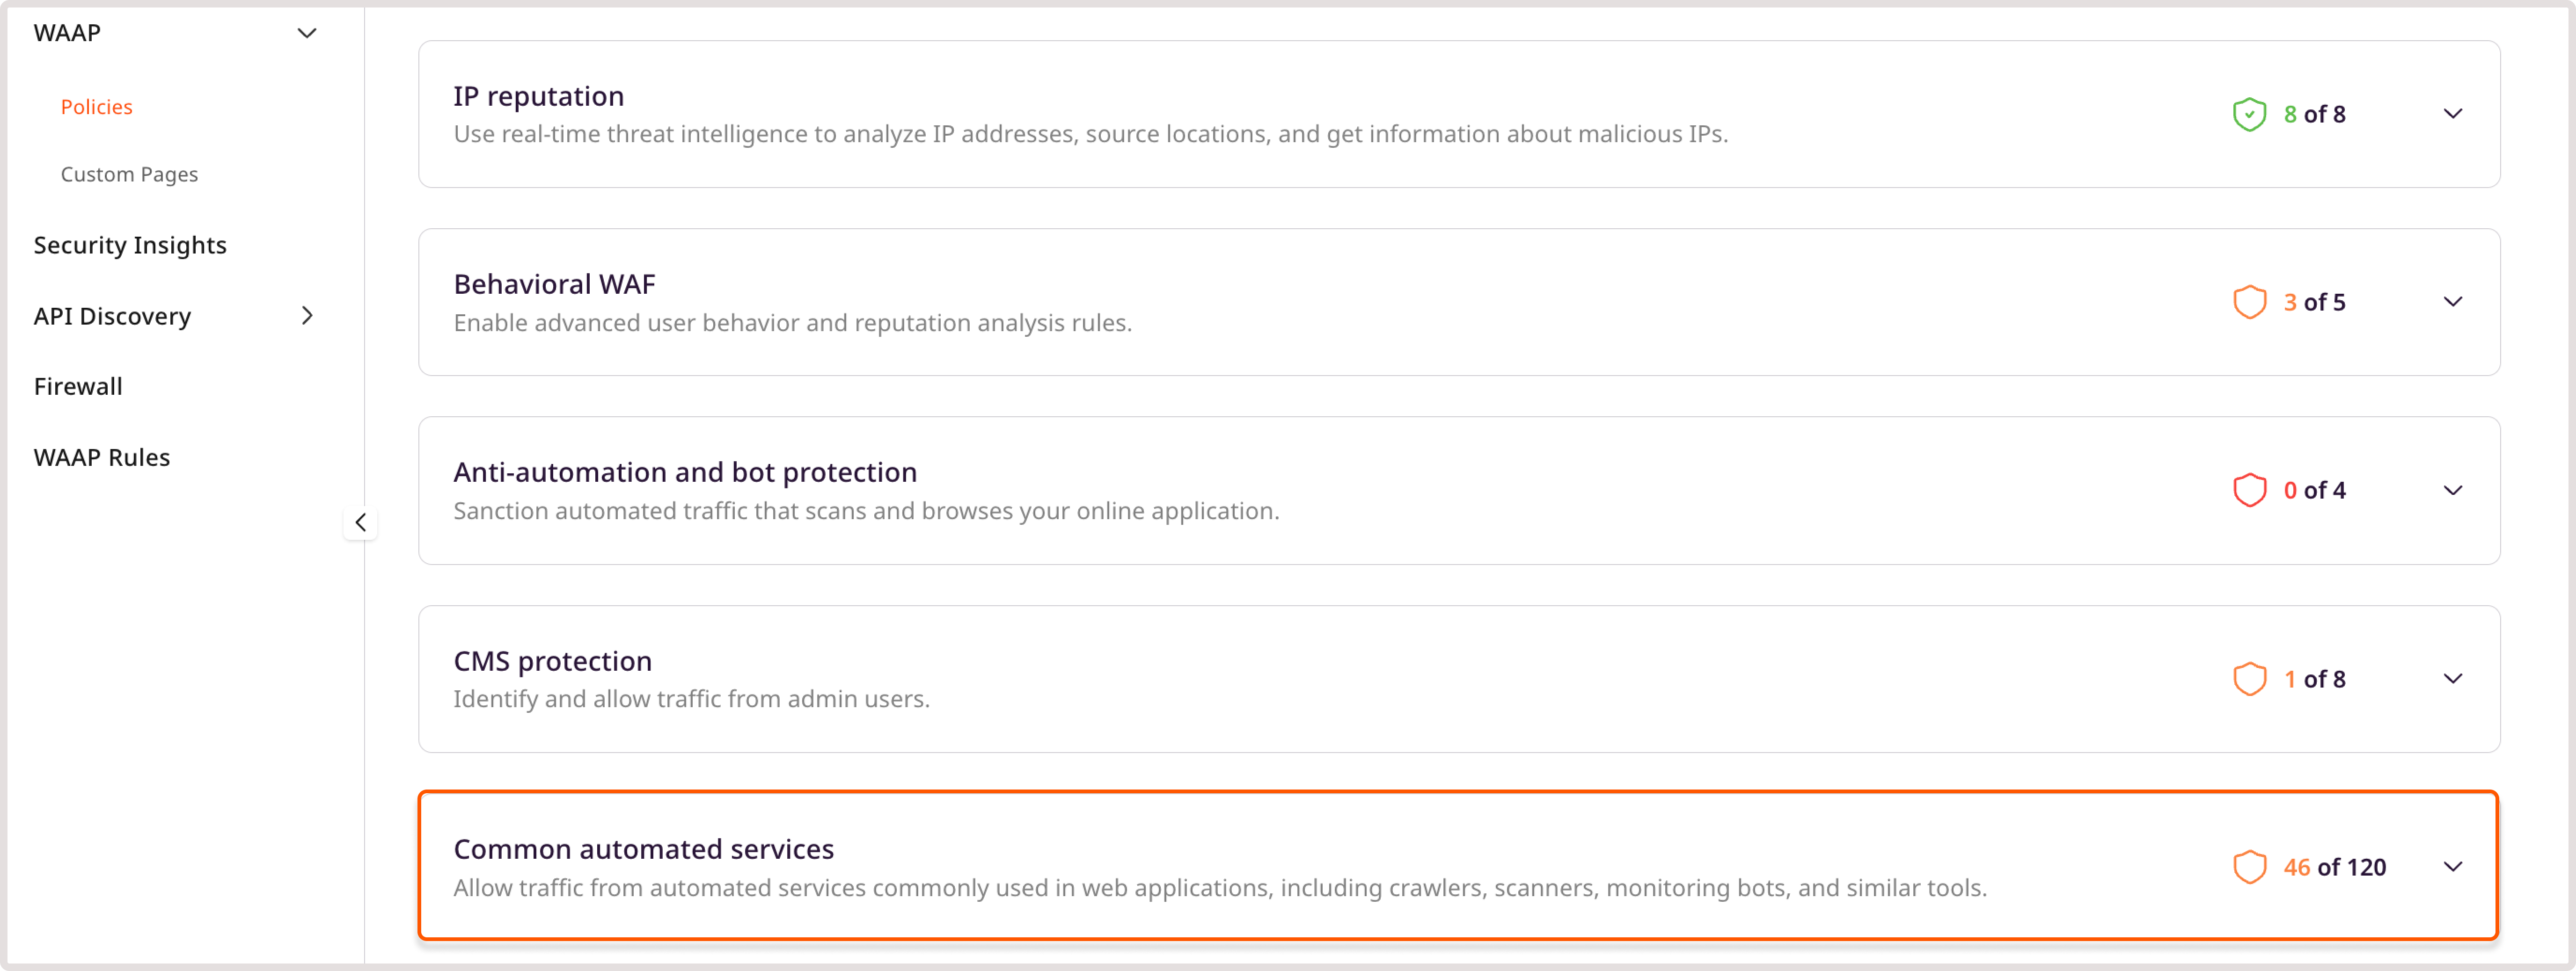This screenshot has width=2576, height=971.
Task: Click the IP reputation heading
Action: point(539,96)
